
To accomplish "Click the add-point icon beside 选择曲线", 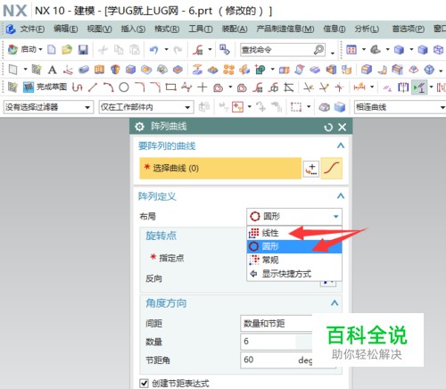I will click(311, 169).
